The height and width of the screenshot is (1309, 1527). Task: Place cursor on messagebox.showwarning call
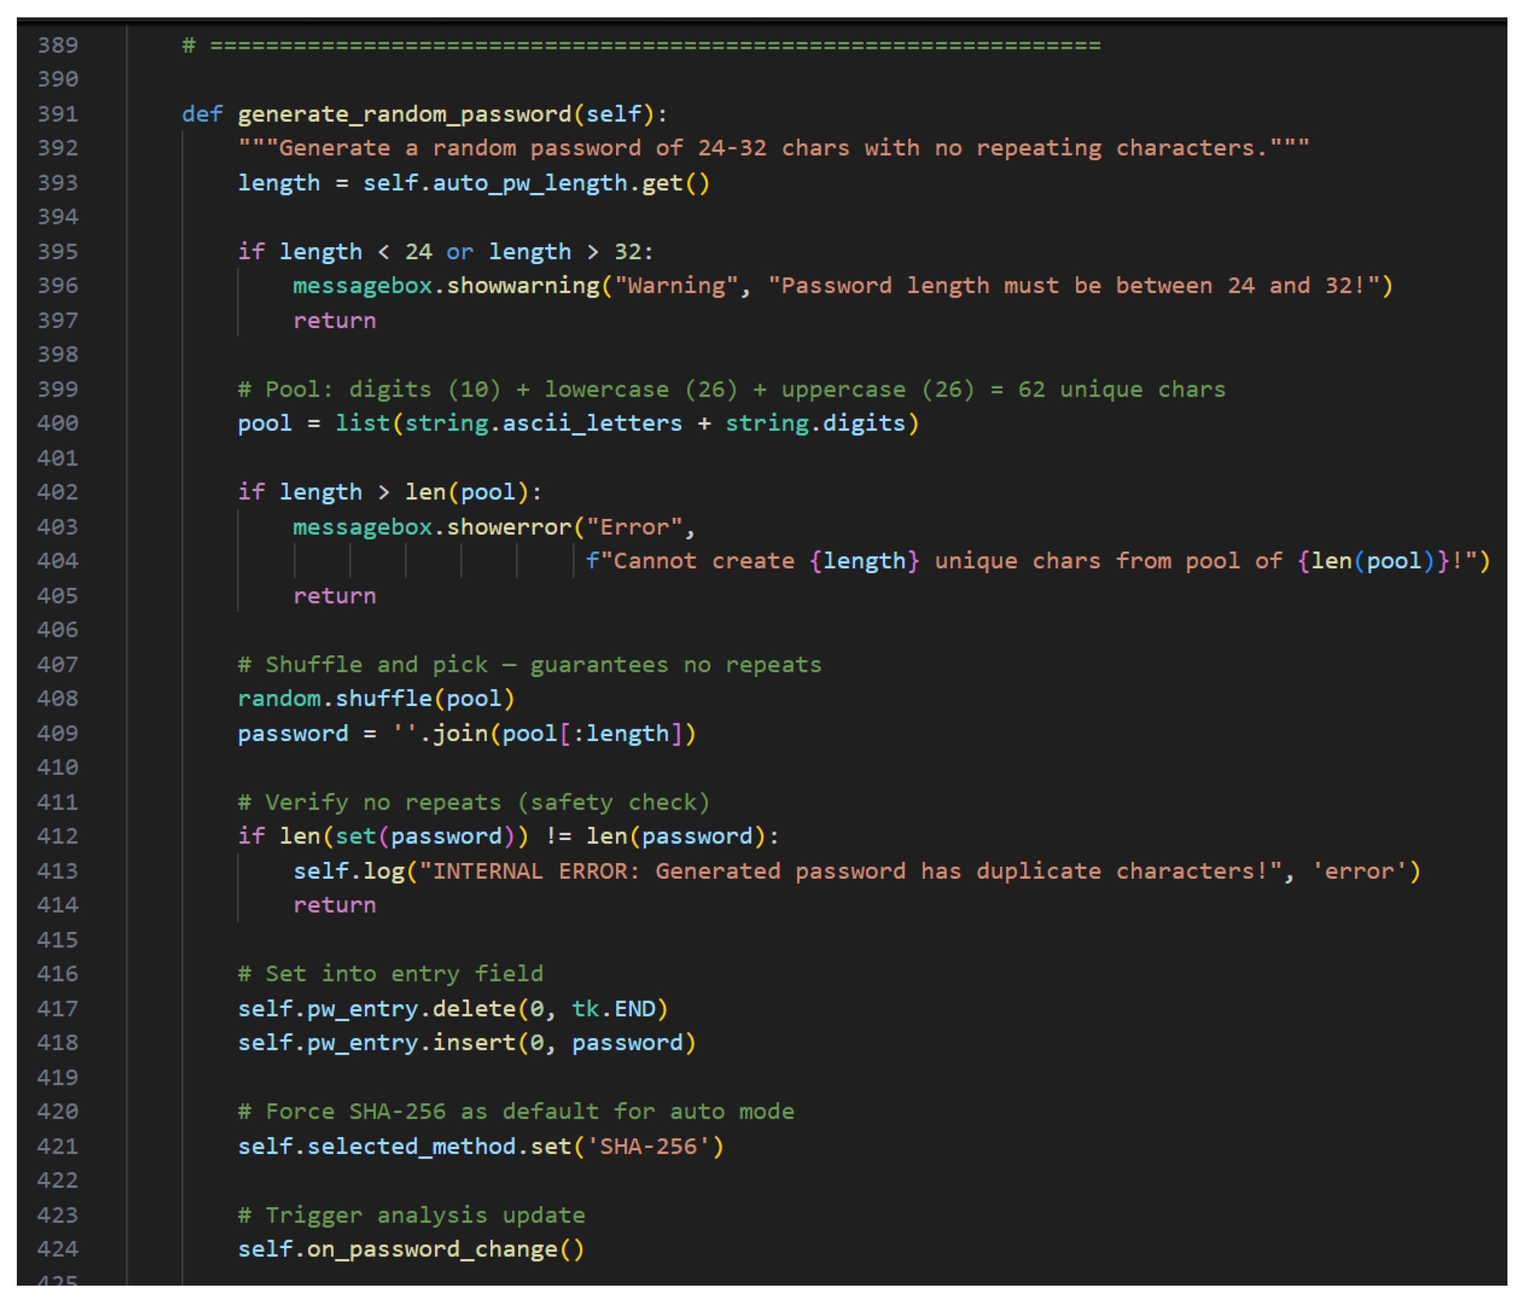447,286
